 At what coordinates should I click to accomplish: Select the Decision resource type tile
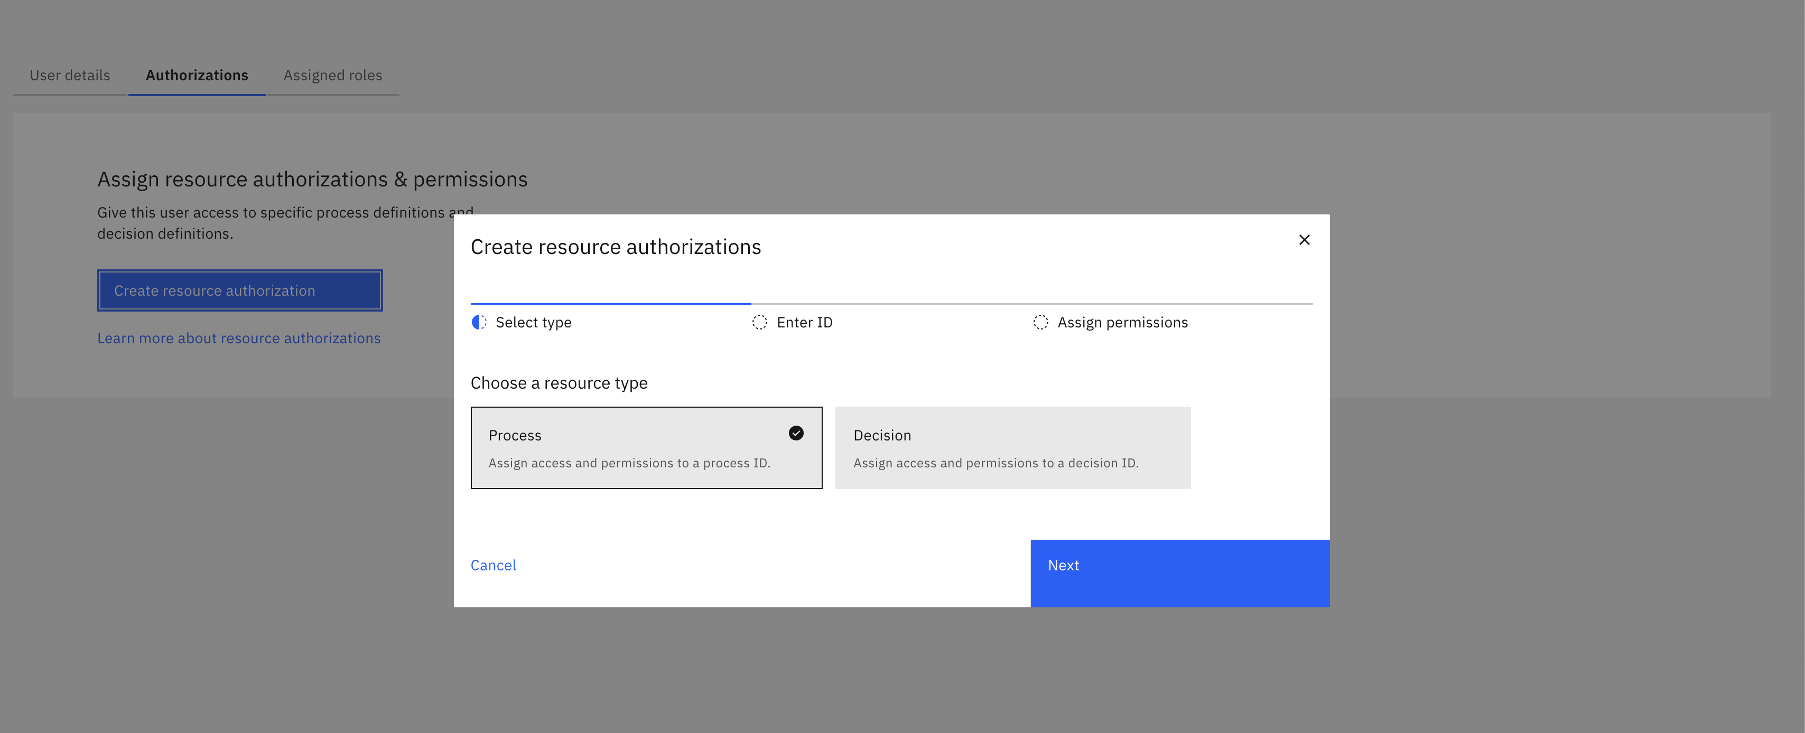[1012, 448]
